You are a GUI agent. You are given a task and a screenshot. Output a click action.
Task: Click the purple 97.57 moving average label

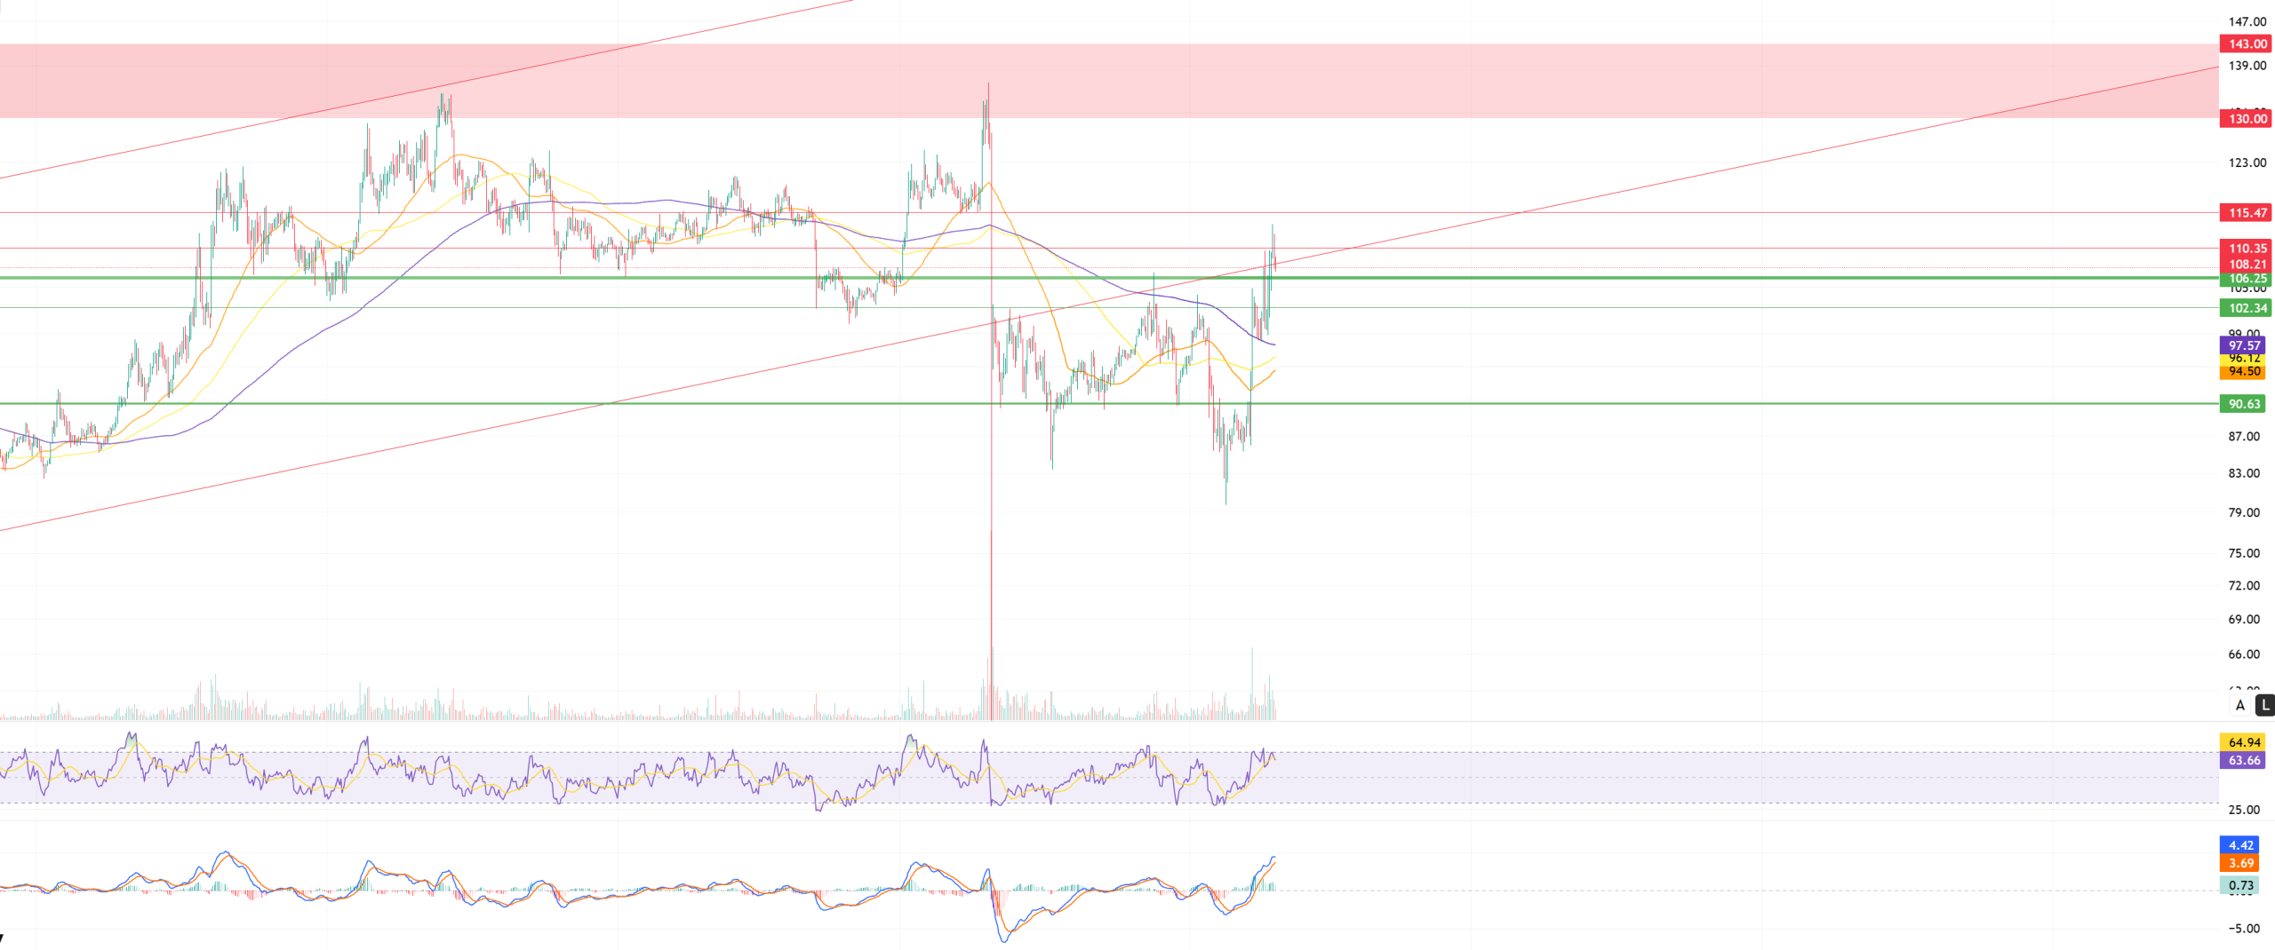(x=2243, y=345)
